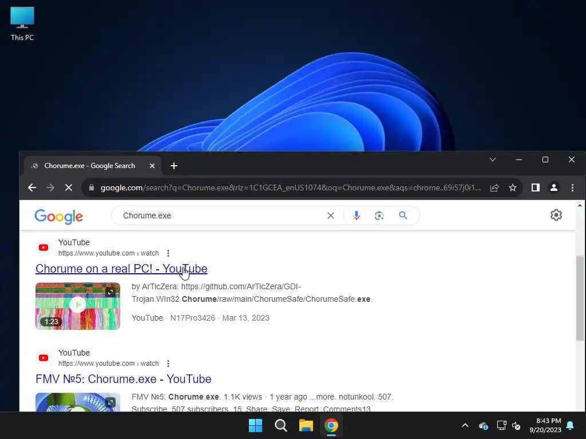This screenshot has width=586, height=439.
Task: Click the page's vertical scrollbar thumb
Action: pyautogui.click(x=580, y=298)
